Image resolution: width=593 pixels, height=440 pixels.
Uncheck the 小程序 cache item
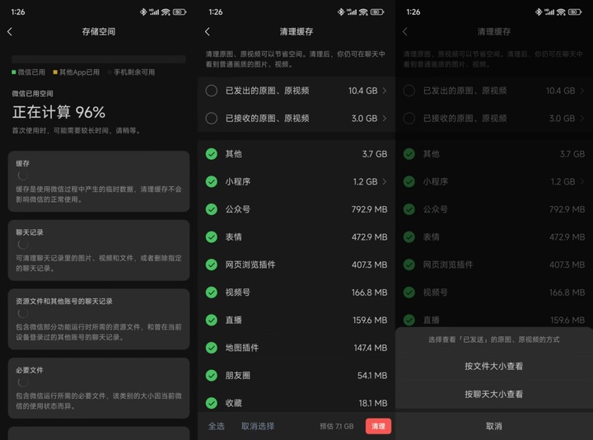[212, 181]
